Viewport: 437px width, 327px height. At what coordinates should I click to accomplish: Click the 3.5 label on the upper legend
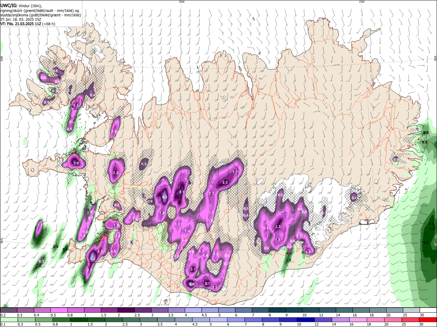171,315
